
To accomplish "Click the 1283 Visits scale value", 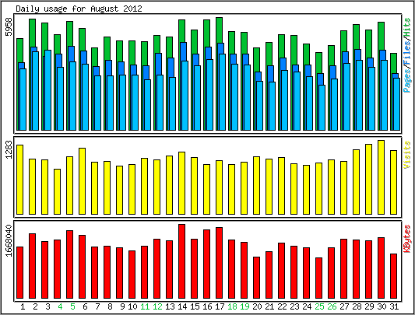I will (x=9, y=149).
